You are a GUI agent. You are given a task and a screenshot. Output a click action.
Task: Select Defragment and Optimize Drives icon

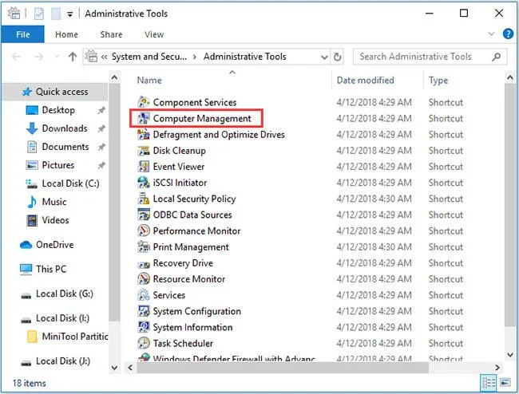pos(143,135)
